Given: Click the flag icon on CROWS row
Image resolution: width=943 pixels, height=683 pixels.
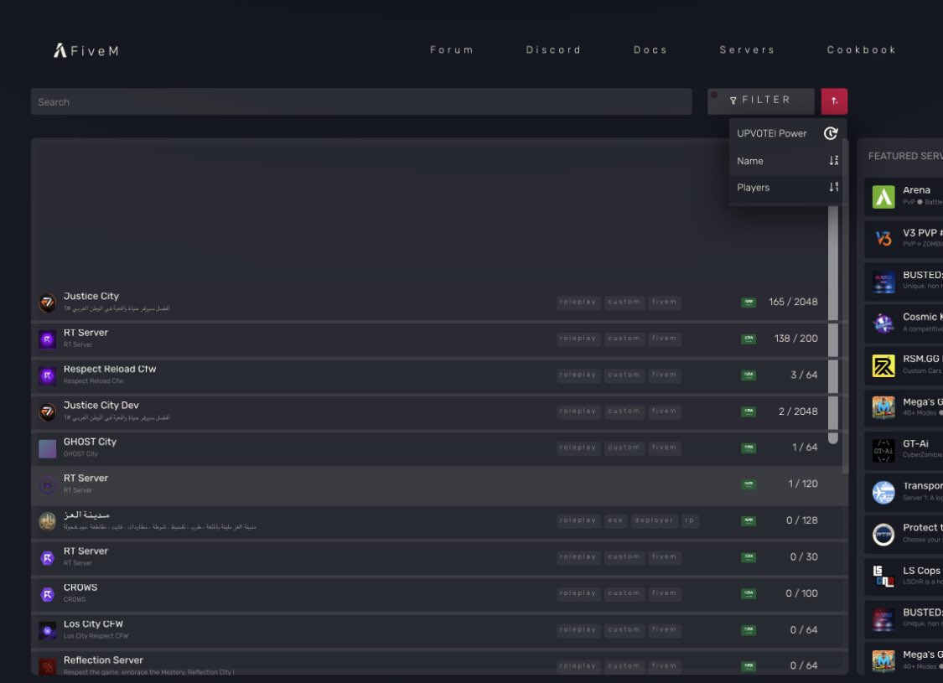Looking at the screenshot, I should click(749, 594).
